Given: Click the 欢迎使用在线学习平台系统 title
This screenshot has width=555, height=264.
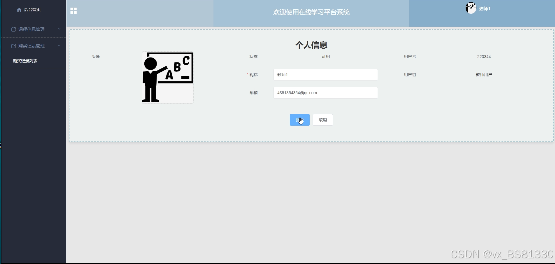Looking at the screenshot, I should (311, 12).
